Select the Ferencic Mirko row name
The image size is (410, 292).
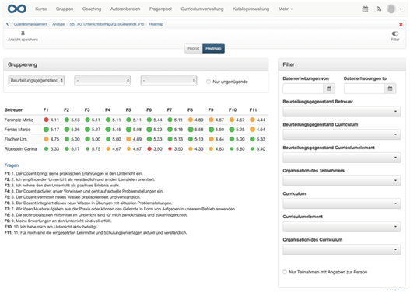click(x=19, y=120)
